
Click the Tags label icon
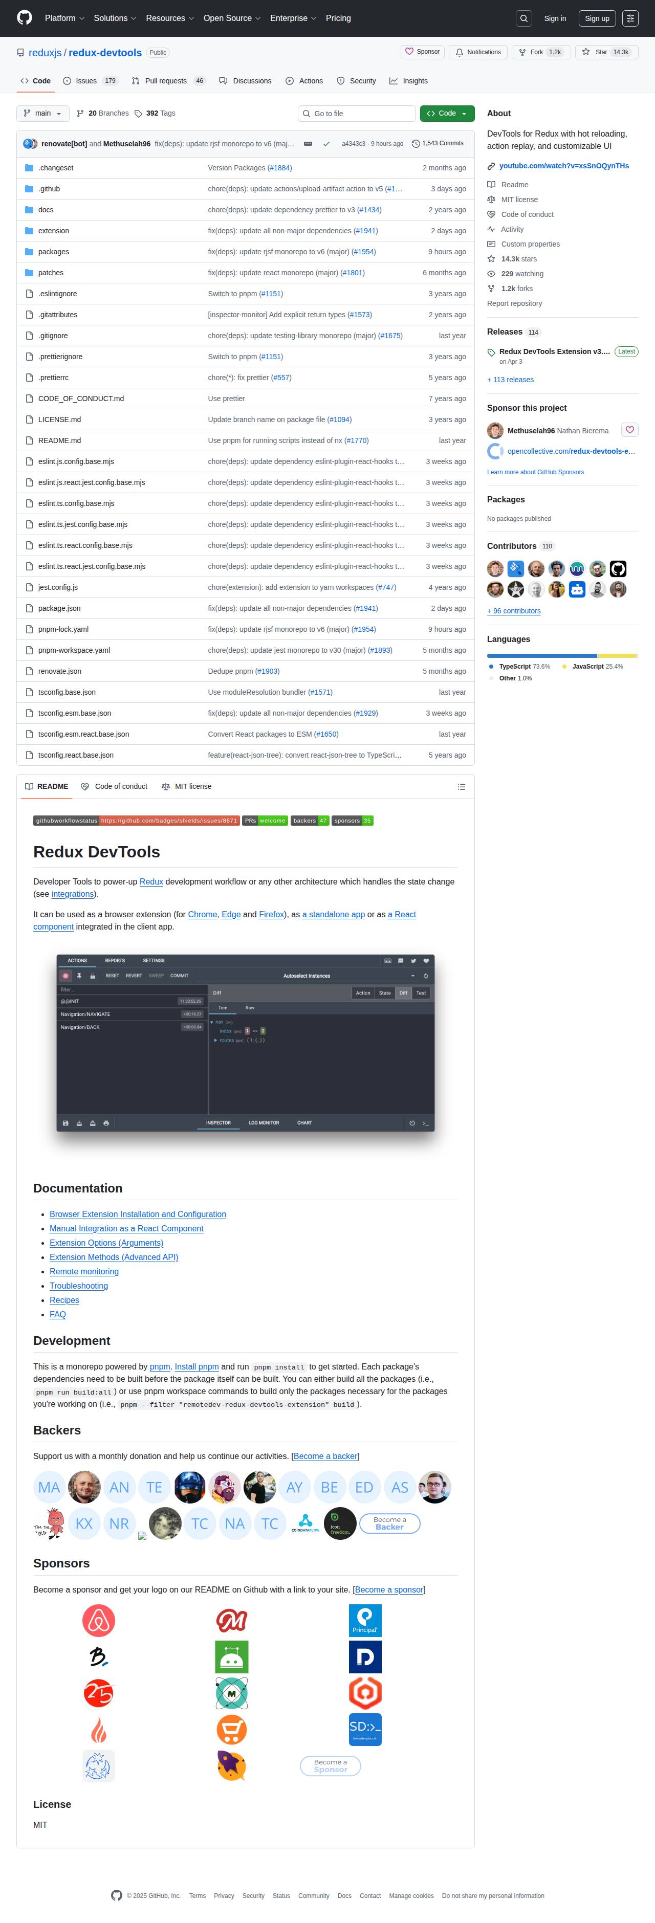tap(138, 114)
